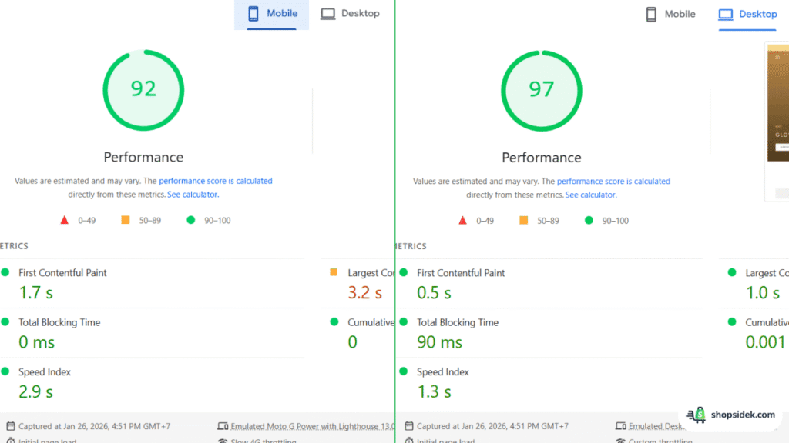Click the red triangle 0–49 legend icon
789x443 pixels.
click(x=65, y=220)
